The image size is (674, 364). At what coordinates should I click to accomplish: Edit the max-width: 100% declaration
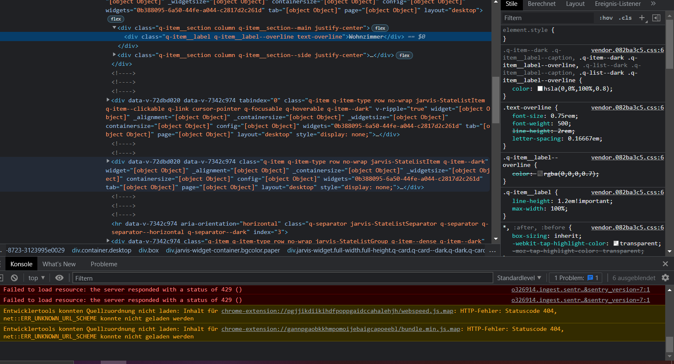pos(540,208)
